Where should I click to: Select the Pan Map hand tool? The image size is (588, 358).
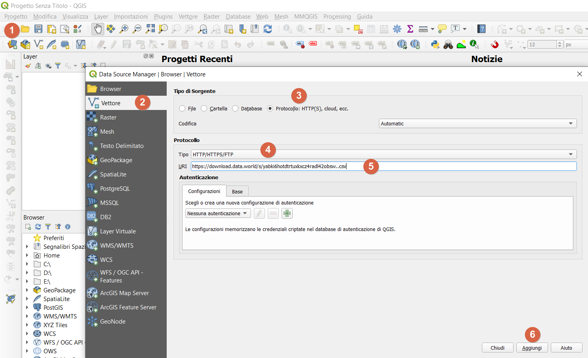[x=97, y=29]
